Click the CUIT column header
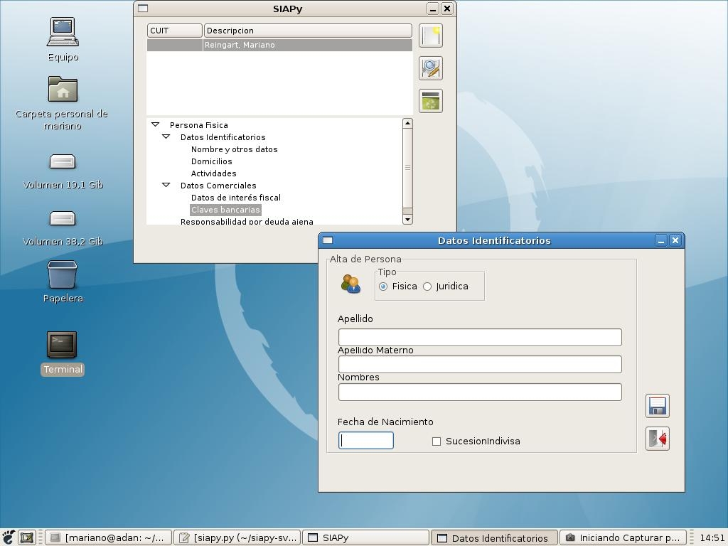Viewport: 728px width, 546px height. click(x=174, y=31)
